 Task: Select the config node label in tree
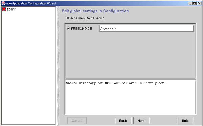pos(12,9)
